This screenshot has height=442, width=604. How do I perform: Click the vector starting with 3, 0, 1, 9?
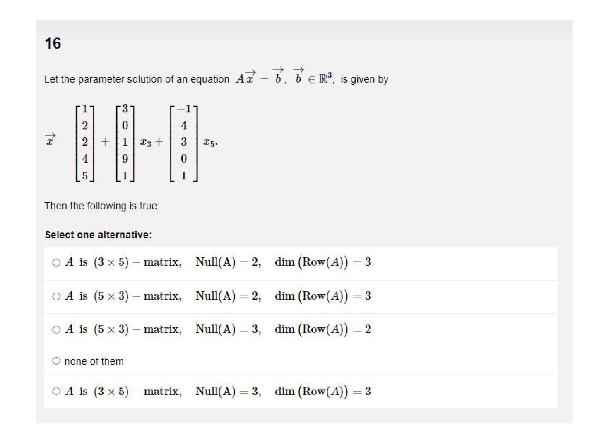(125, 143)
